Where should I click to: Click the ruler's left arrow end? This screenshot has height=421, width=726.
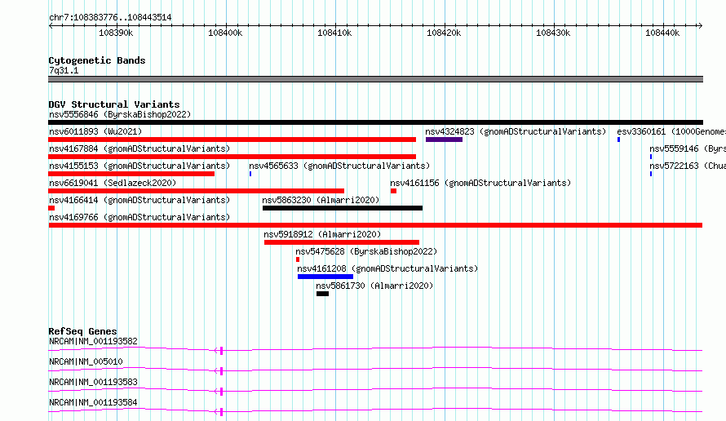51,26
